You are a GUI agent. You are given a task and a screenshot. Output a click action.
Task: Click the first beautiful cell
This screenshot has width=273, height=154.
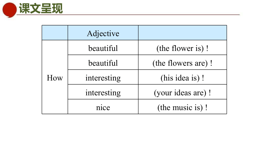[x=103, y=47]
